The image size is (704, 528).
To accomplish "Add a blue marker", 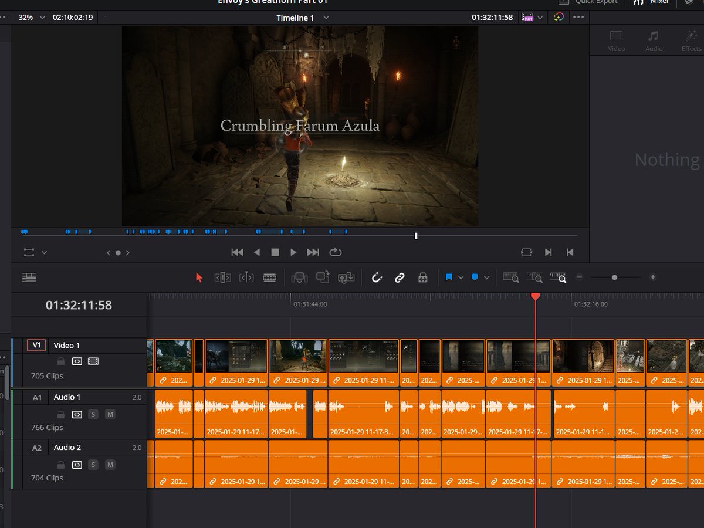I will pyautogui.click(x=475, y=277).
